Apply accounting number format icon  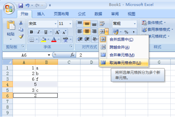(x=116, y=32)
